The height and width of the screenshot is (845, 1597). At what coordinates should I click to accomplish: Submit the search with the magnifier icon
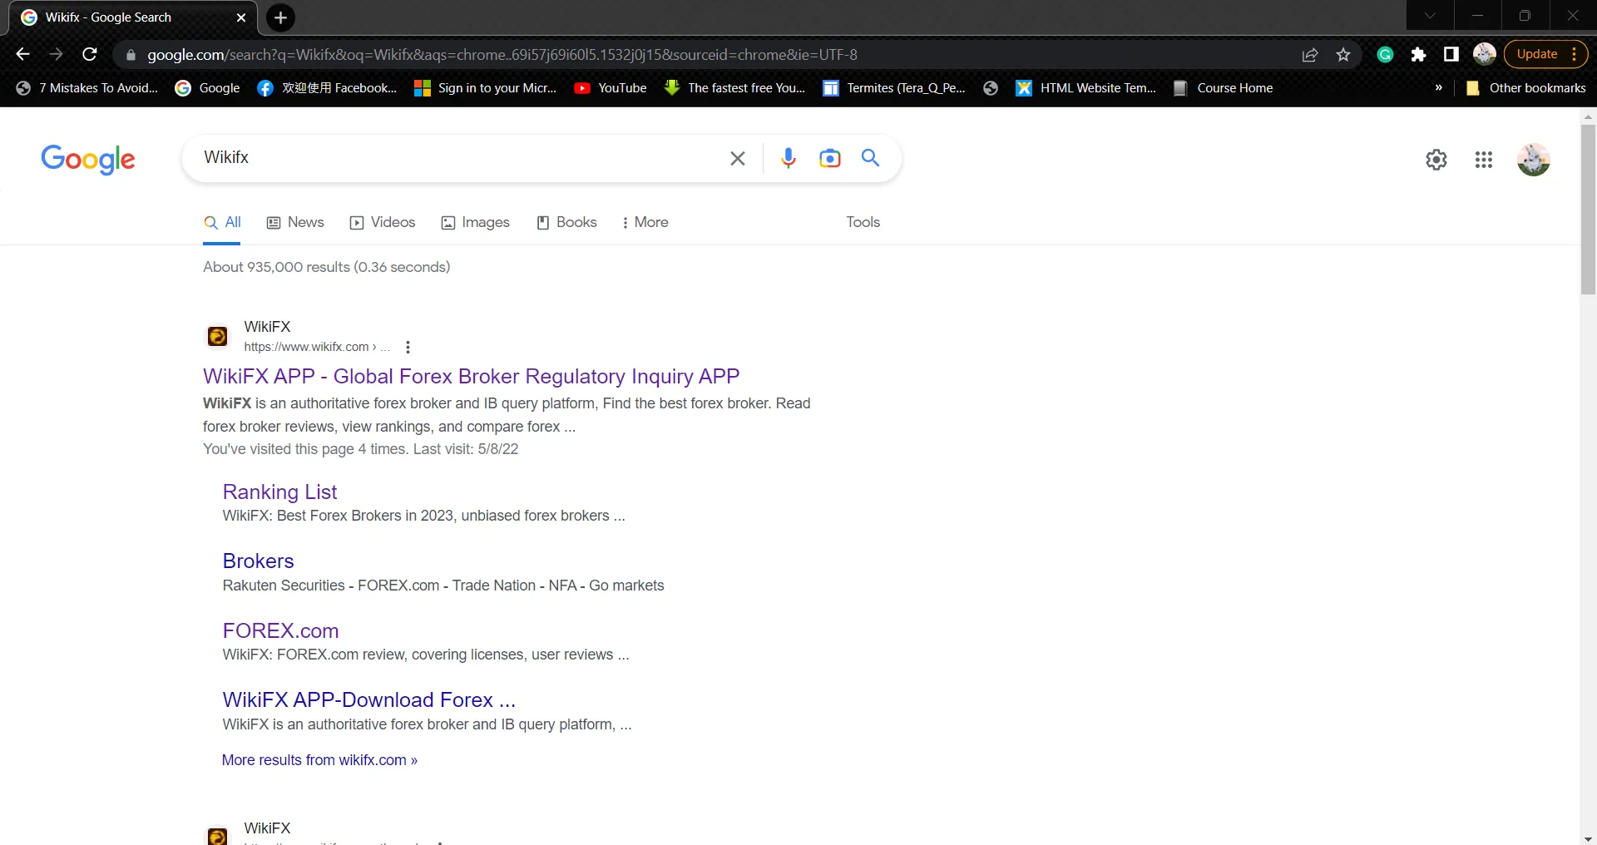point(870,158)
